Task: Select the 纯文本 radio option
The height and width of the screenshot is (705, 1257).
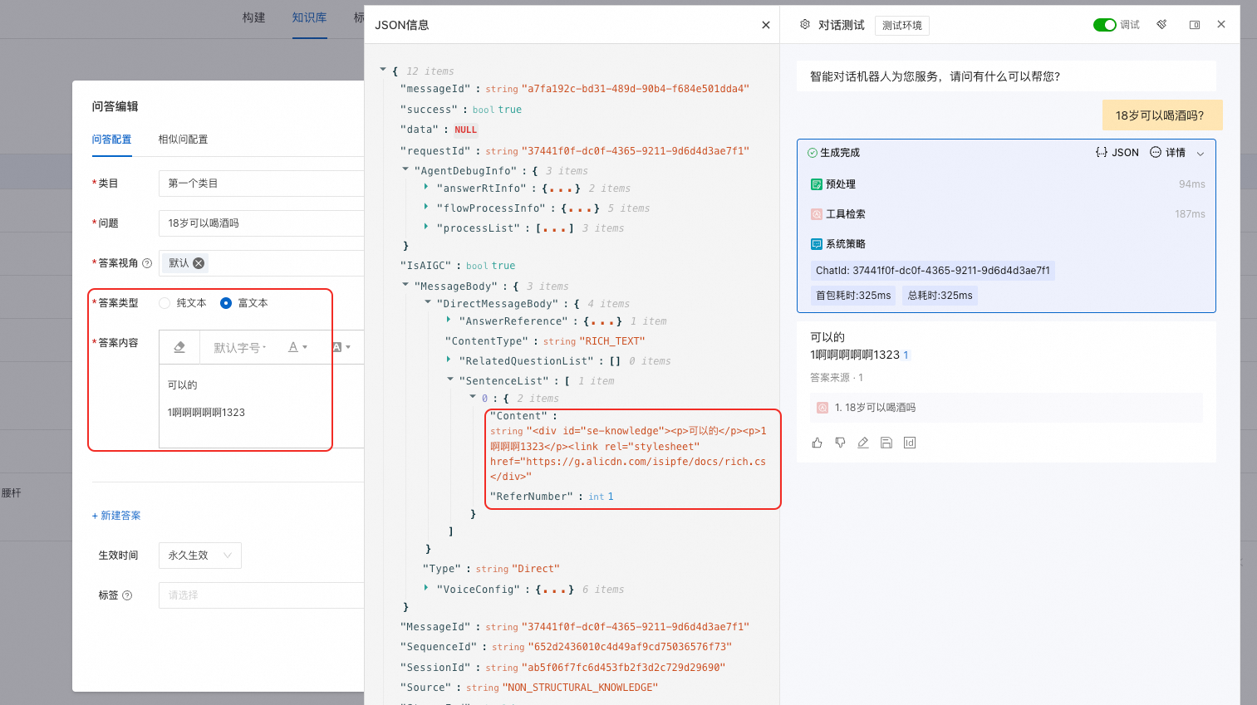Action: click(x=164, y=303)
